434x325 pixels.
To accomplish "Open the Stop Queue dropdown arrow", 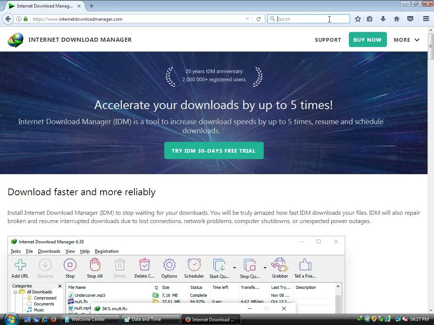I will pos(265,267).
